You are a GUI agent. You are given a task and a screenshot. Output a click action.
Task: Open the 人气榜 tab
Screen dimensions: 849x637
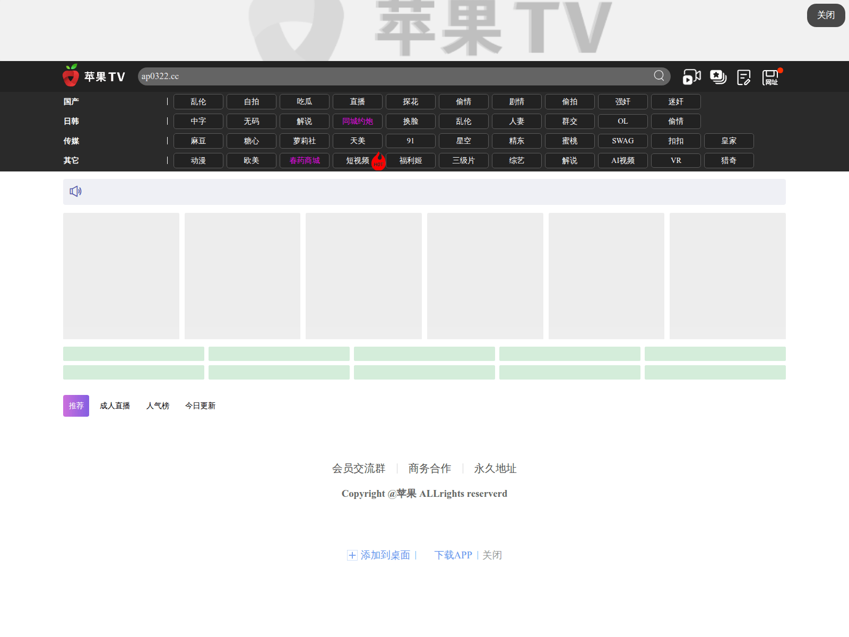(x=158, y=406)
